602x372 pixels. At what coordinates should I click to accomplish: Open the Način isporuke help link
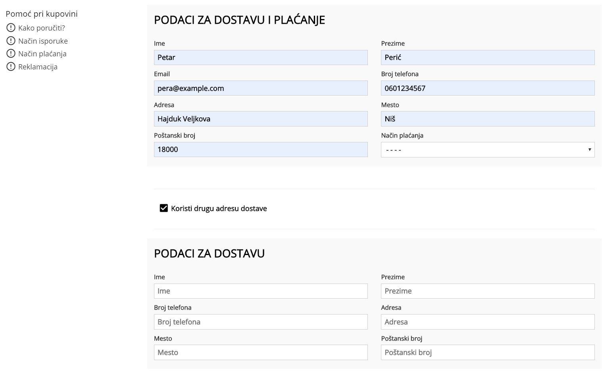[x=43, y=41]
